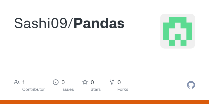
Task: Click the issues circle-dot icon
Action: [x=56, y=82]
